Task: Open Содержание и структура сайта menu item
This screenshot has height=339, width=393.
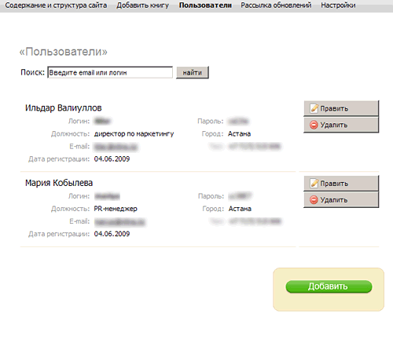Action: click(x=56, y=5)
